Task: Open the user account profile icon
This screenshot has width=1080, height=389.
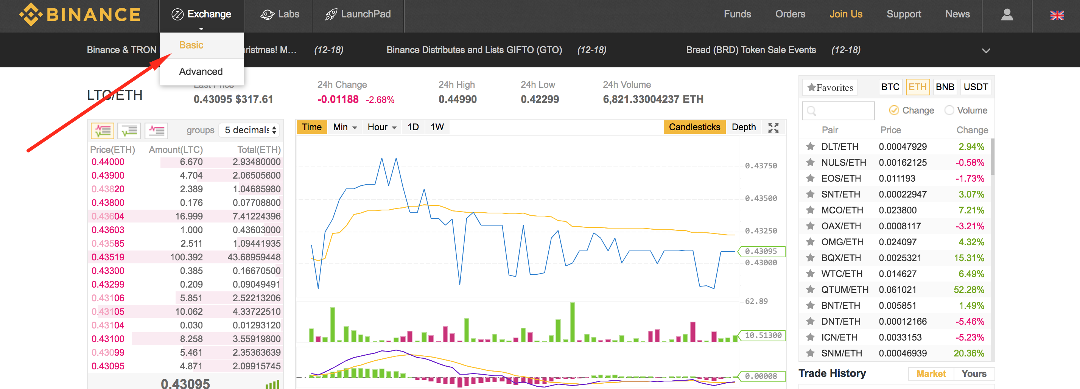Action: [1007, 15]
